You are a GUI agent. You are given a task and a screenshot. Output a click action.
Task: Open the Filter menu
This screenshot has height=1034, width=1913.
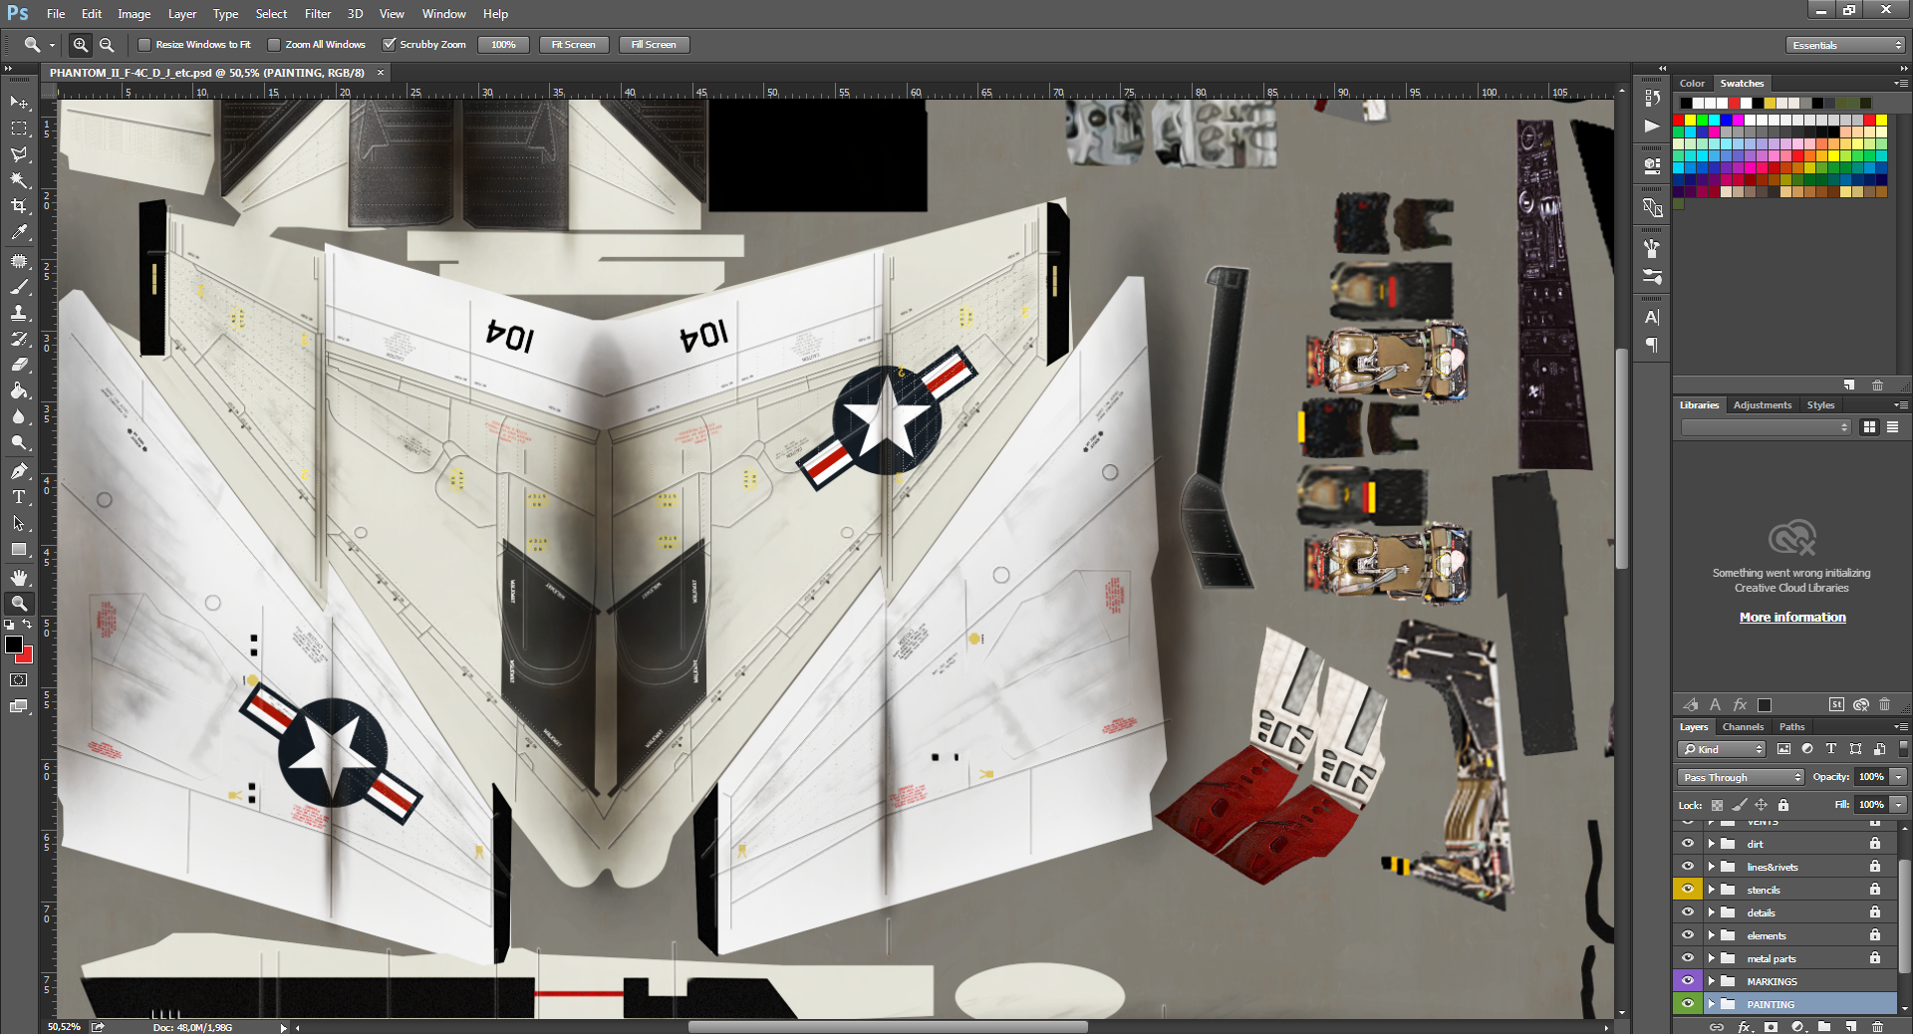318,14
